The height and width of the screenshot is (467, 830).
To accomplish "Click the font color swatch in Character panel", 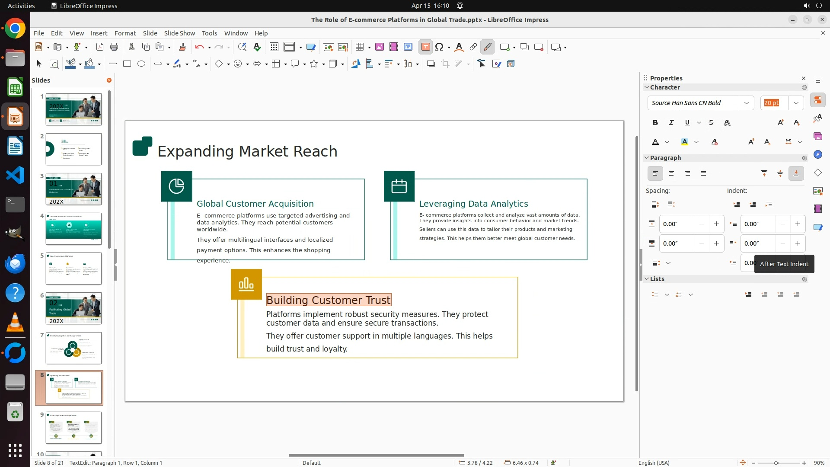I will pyautogui.click(x=655, y=142).
